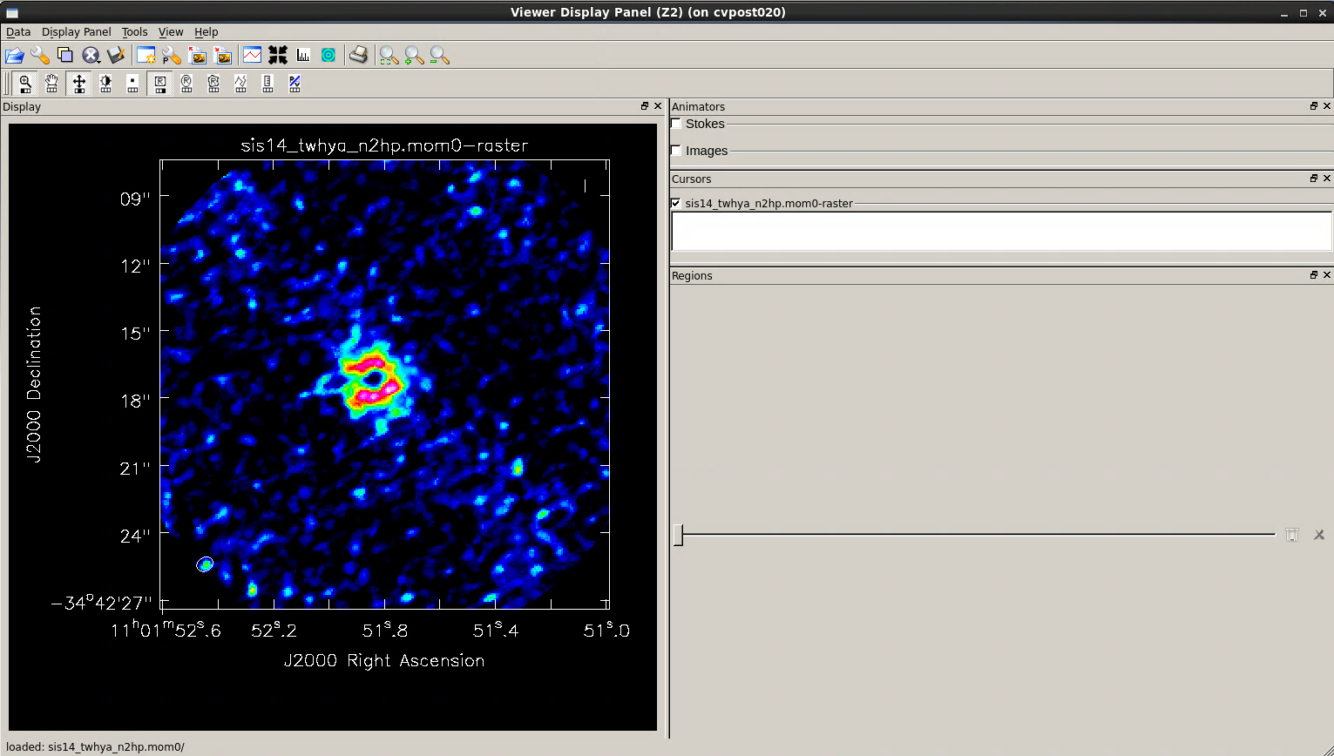The image size is (1334, 756).
Task: Save data with the floppy pencil icon
Action: pos(116,56)
